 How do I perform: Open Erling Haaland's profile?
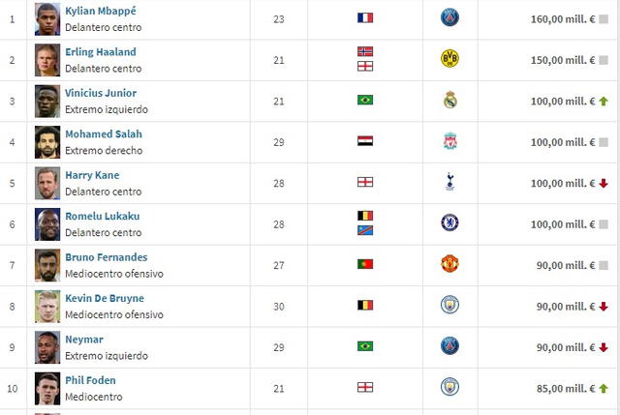click(101, 52)
